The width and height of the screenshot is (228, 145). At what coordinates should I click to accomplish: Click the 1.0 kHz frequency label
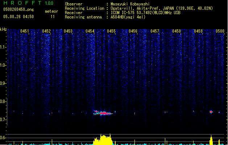3,65
